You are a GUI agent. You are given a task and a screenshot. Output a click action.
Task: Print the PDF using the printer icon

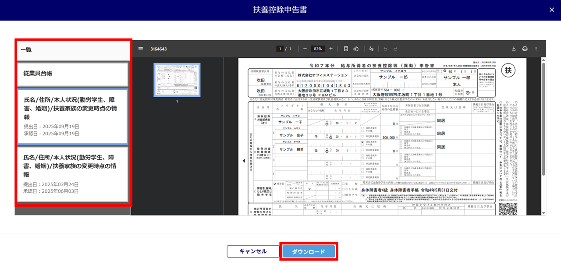tap(525, 49)
